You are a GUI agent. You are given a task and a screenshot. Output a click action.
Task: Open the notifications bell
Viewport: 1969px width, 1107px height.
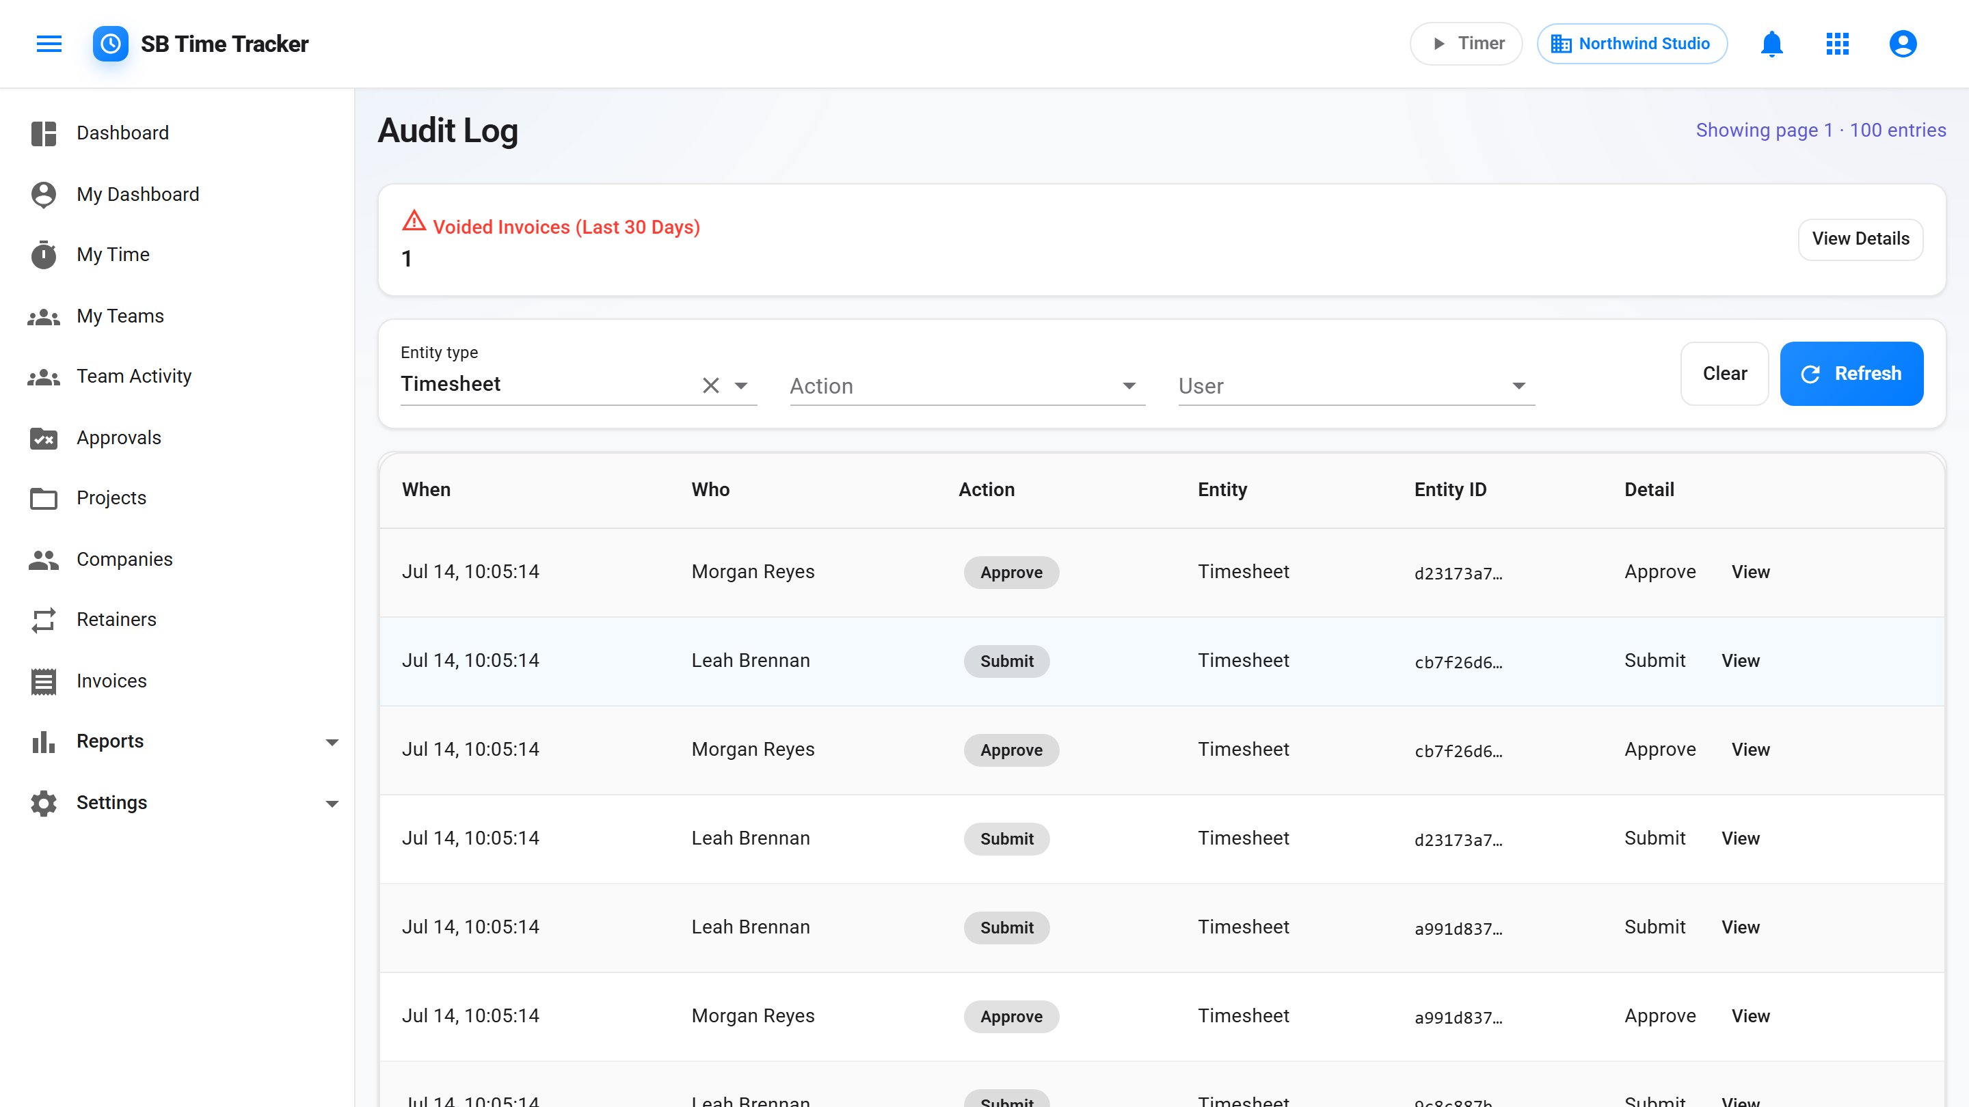coord(1771,44)
